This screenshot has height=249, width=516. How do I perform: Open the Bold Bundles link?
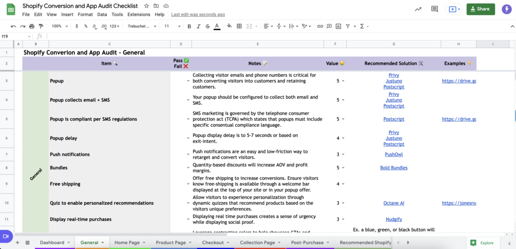pos(394,168)
